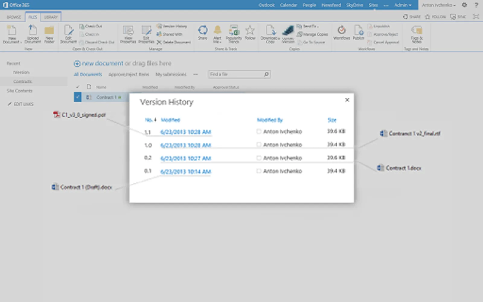Open the 6/23/2013 10:14 AM version link
Viewport: 483px width, 302px height.
186,172
